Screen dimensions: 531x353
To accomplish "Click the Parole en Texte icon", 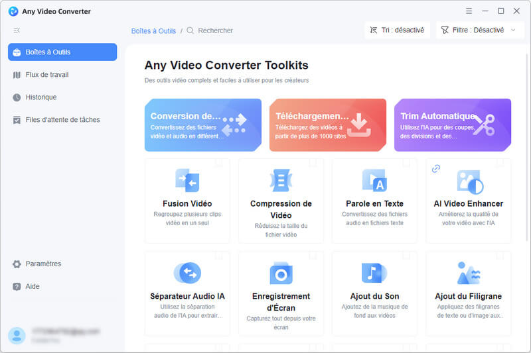I will [374, 180].
